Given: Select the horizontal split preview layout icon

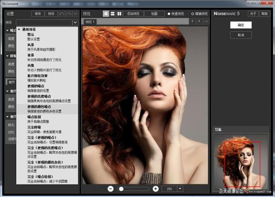Looking at the screenshot, I should 112,14.
